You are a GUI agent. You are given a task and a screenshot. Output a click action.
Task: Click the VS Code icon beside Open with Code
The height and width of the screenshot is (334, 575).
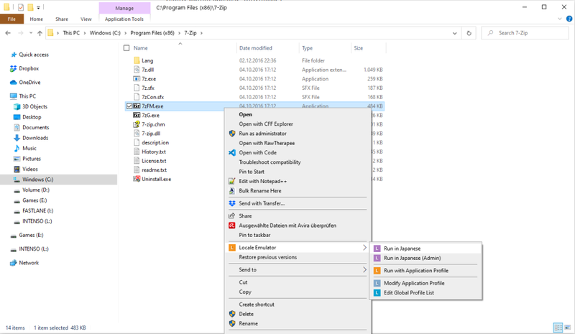[231, 152]
